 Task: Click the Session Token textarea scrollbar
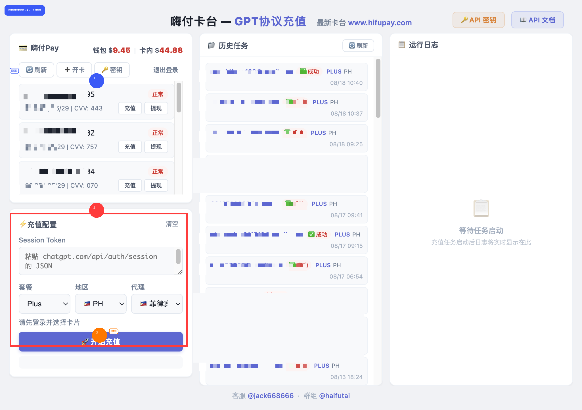(x=178, y=256)
